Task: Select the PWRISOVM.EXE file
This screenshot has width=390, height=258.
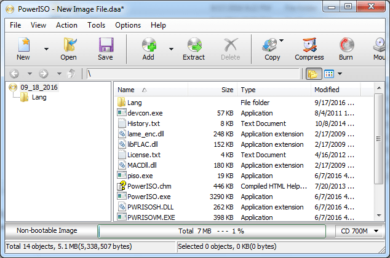Action: [x=151, y=217]
